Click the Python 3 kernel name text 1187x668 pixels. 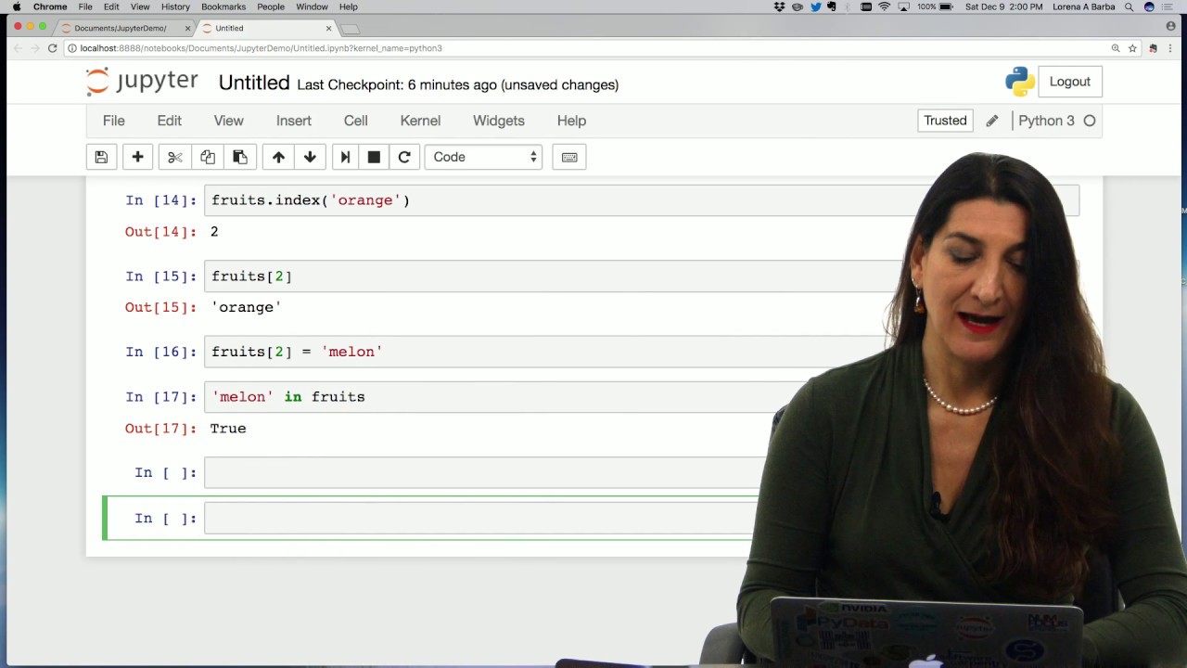point(1046,121)
